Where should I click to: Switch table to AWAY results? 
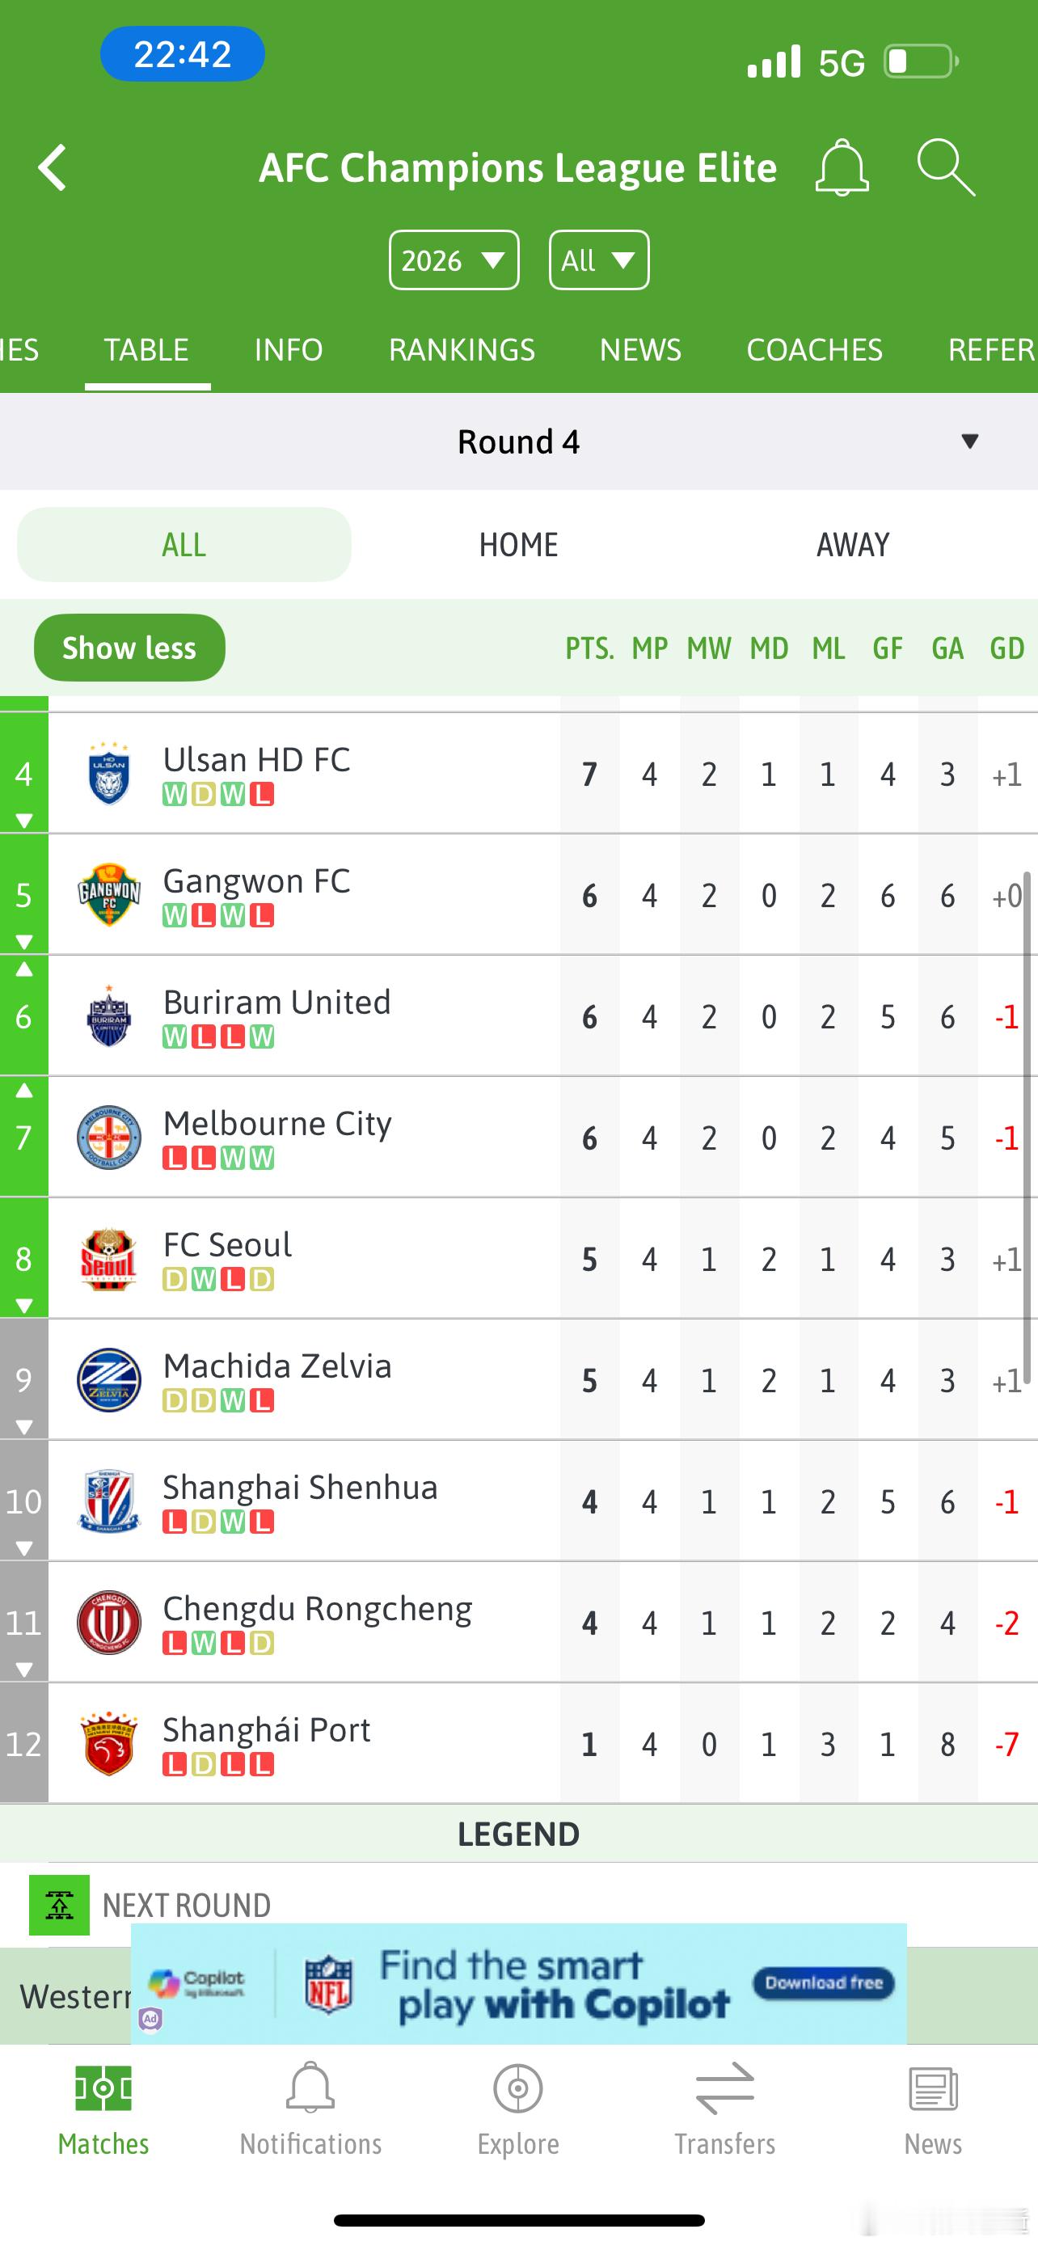(852, 545)
